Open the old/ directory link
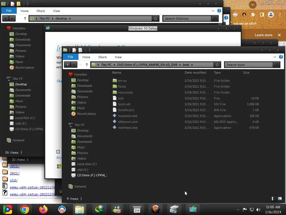 click(14, 180)
